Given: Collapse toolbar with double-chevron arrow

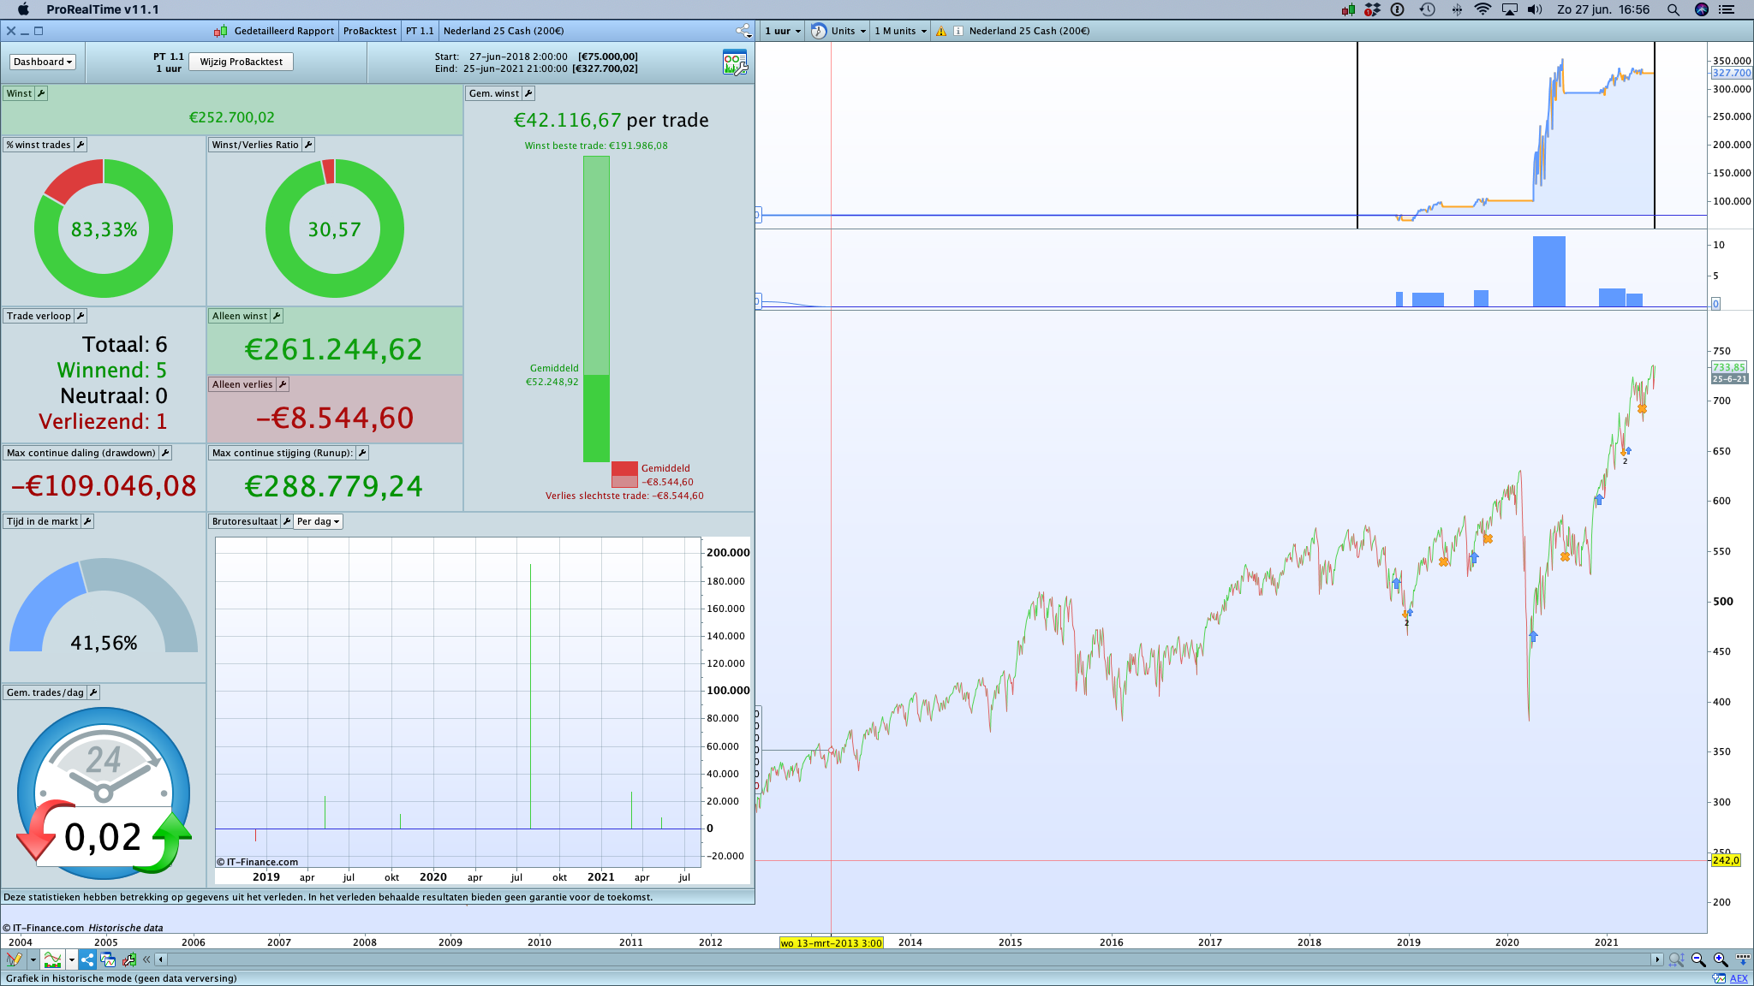Looking at the screenshot, I should [146, 959].
